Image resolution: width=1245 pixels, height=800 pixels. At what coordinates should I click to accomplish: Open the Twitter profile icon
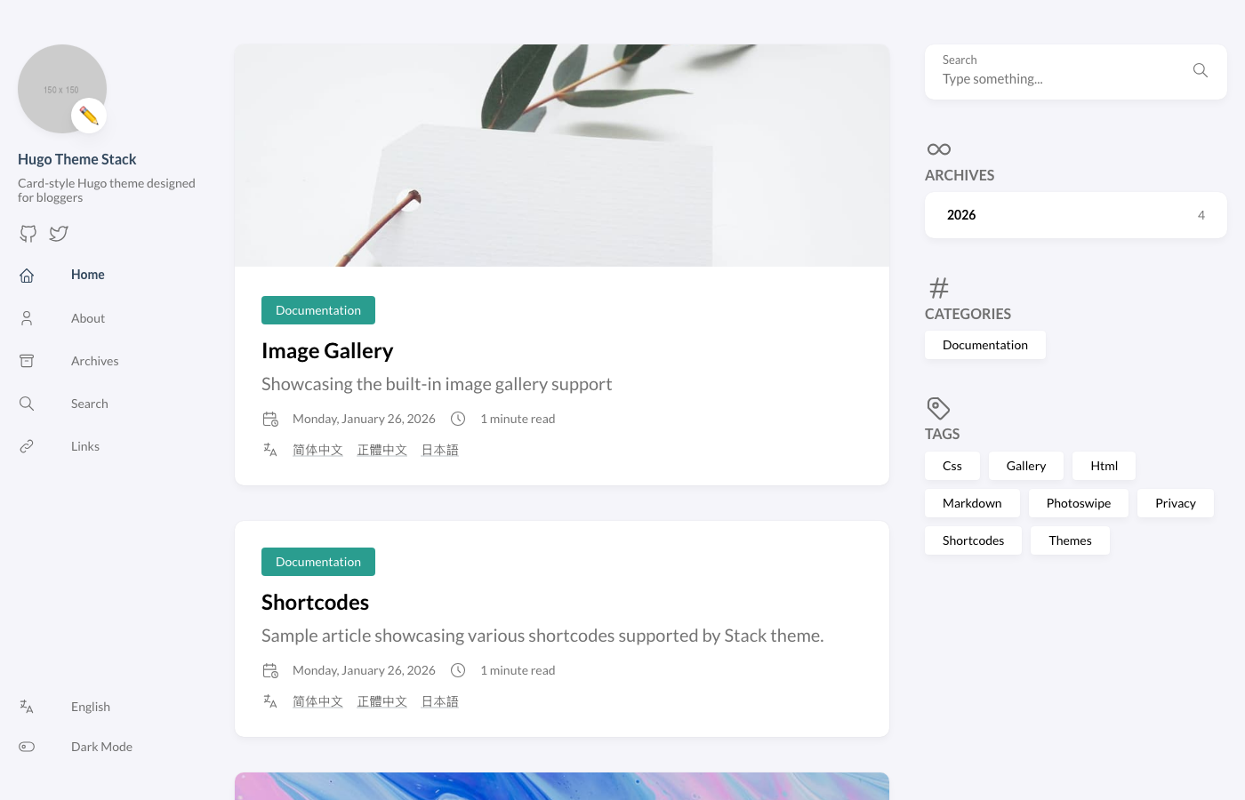point(58,233)
